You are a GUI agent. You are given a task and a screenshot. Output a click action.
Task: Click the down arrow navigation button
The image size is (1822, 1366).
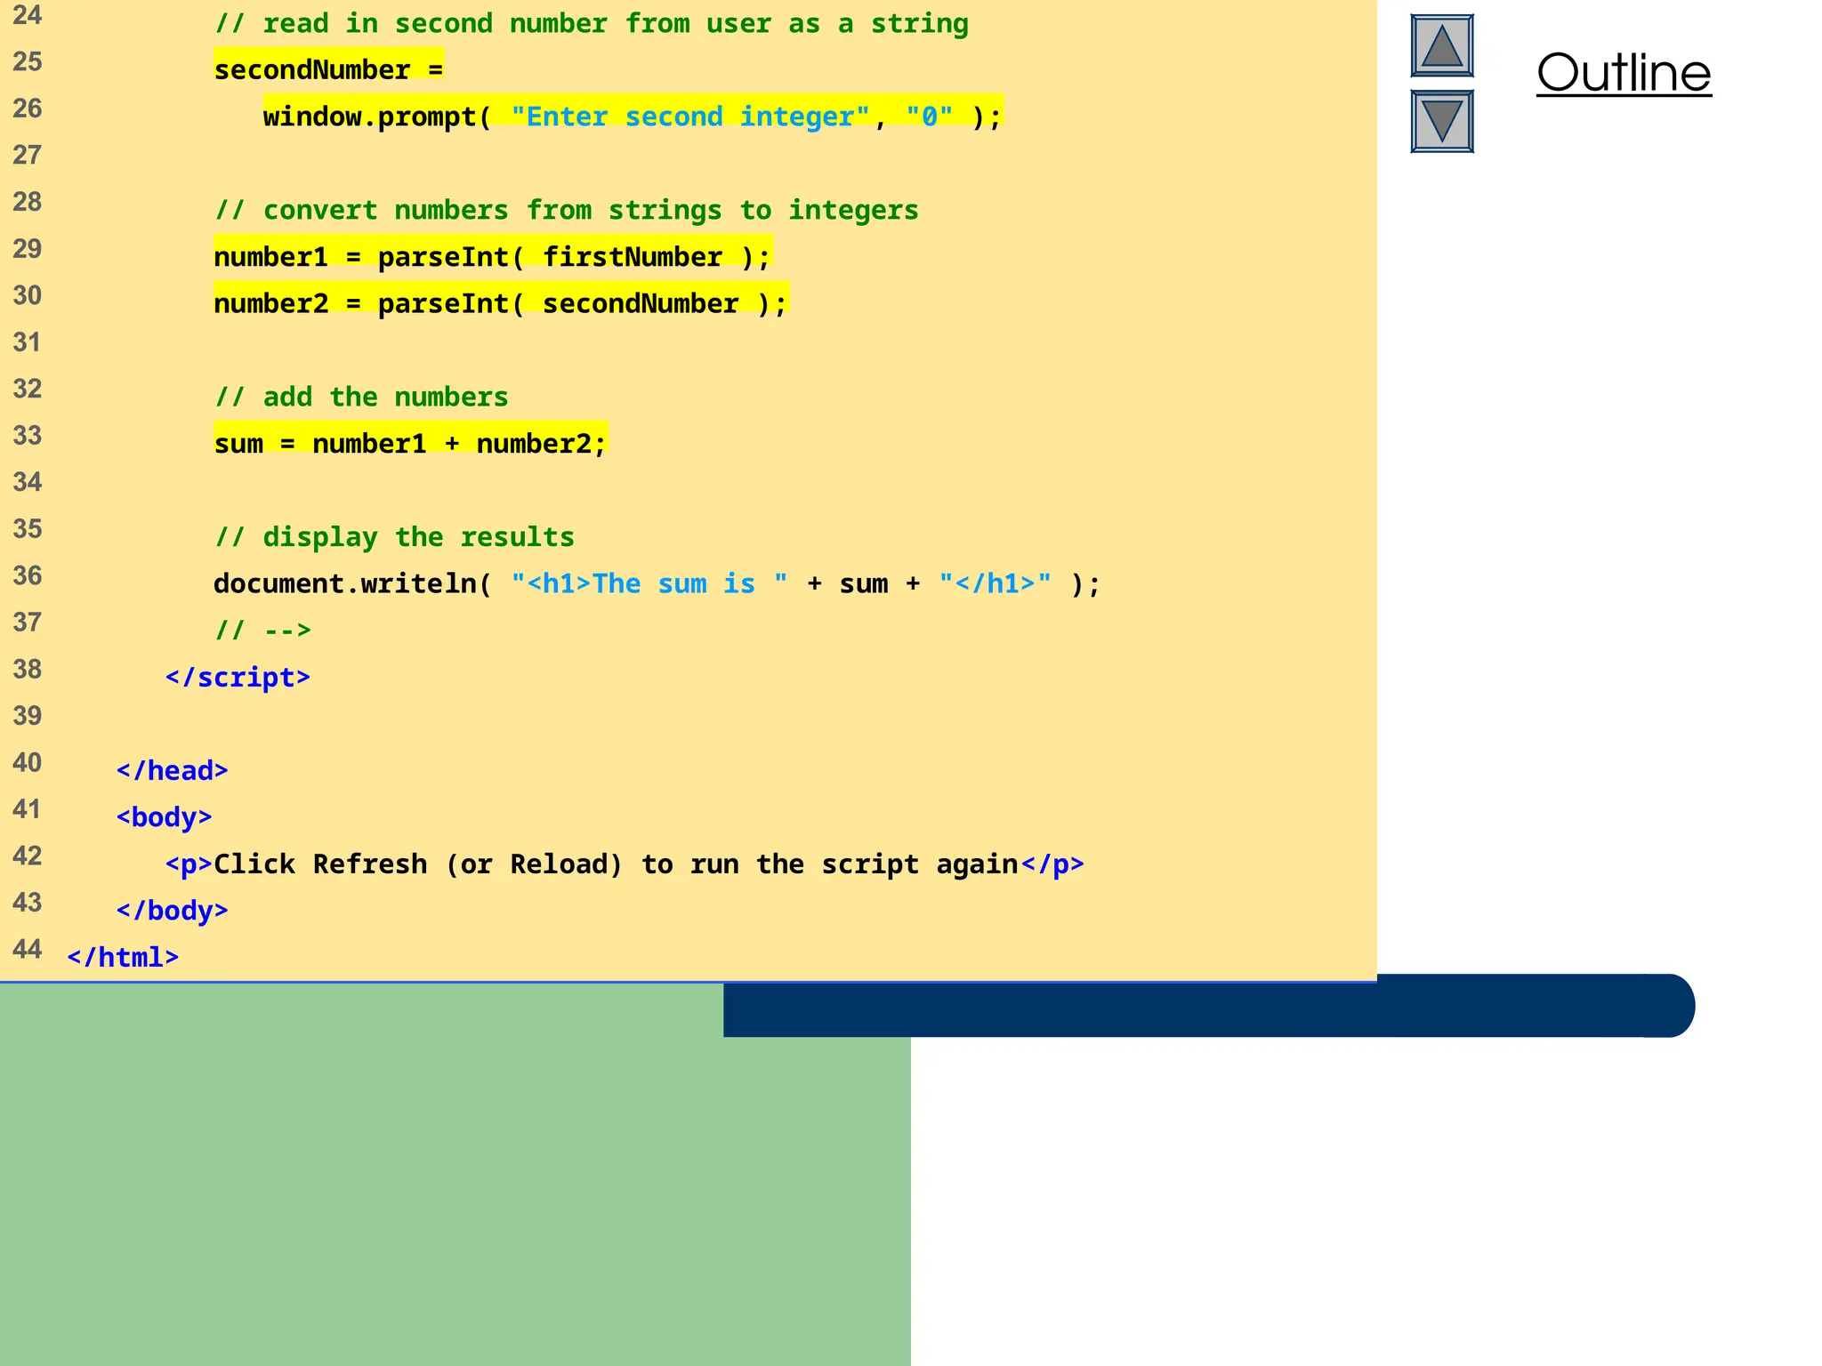pos(1442,121)
